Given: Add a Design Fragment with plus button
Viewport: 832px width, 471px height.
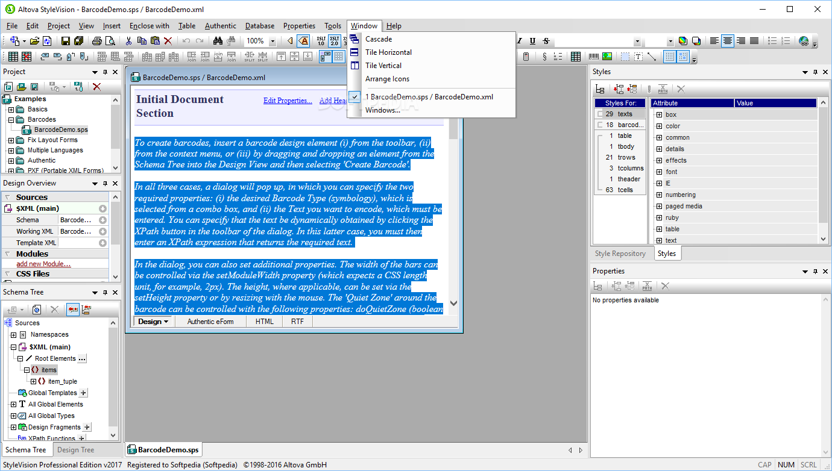Looking at the screenshot, I should point(87,427).
